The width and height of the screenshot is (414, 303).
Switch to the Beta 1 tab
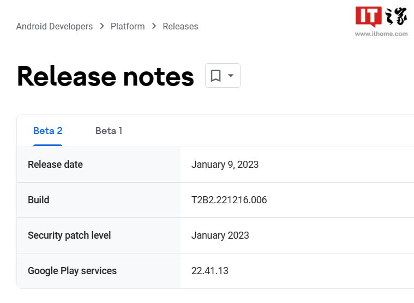pyautogui.click(x=109, y=131)
